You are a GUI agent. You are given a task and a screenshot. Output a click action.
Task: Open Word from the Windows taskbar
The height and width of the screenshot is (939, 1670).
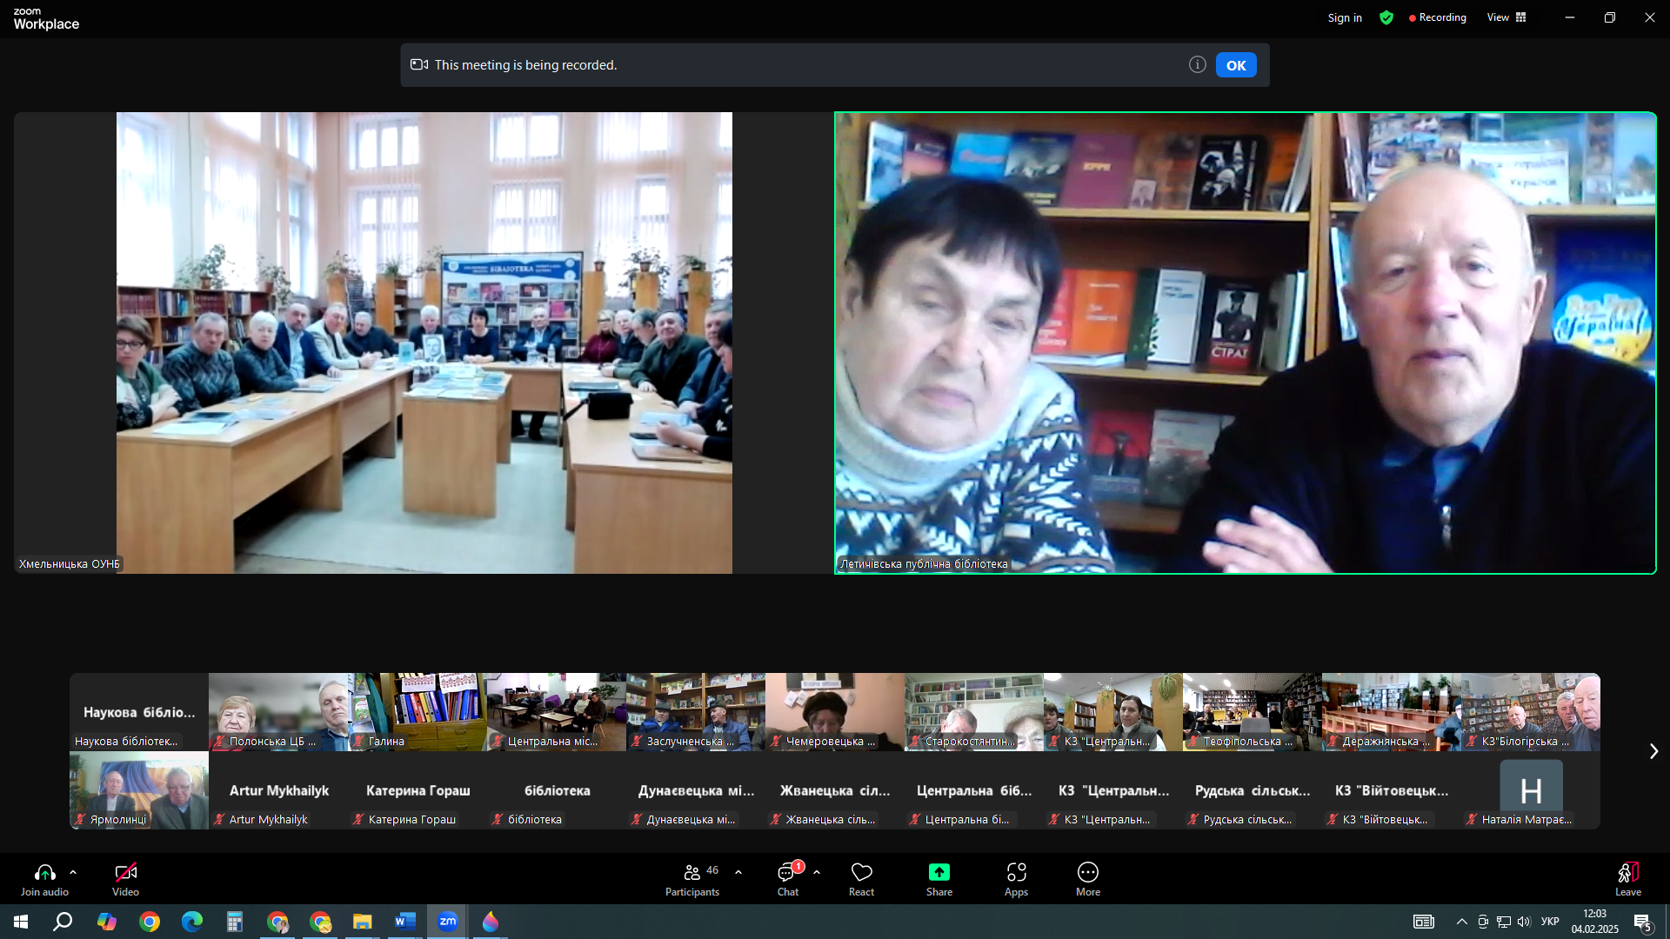click(x=404, y=922)
